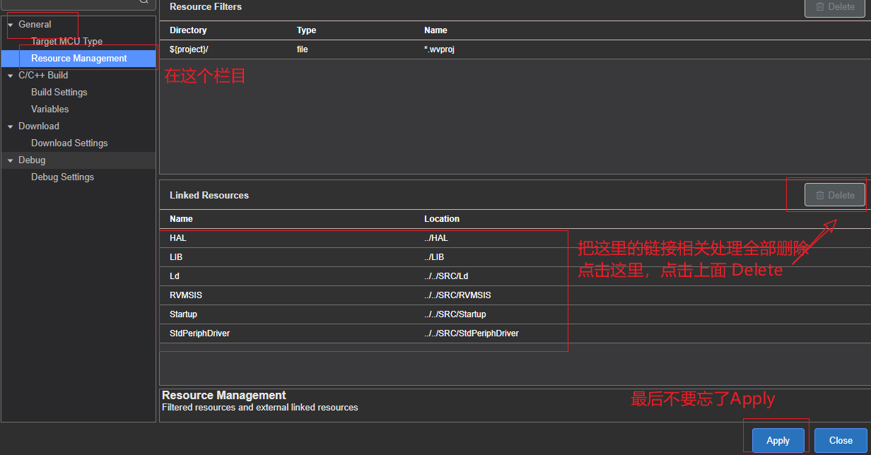The height and width of the screenshot is (455, 871).
Task: Select the HAL linked resource row
Action: tap(515, 238)
